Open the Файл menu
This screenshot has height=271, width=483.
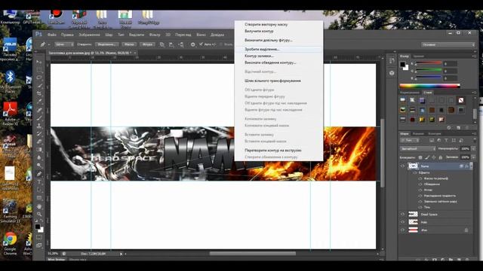tap(52, 35)
